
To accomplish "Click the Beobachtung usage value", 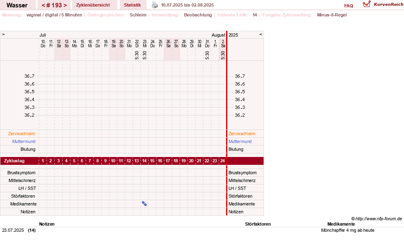I will [198, 15].
